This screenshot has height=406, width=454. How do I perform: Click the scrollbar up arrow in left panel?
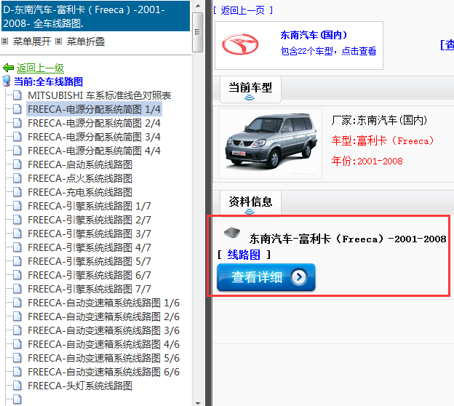[198, 6]
